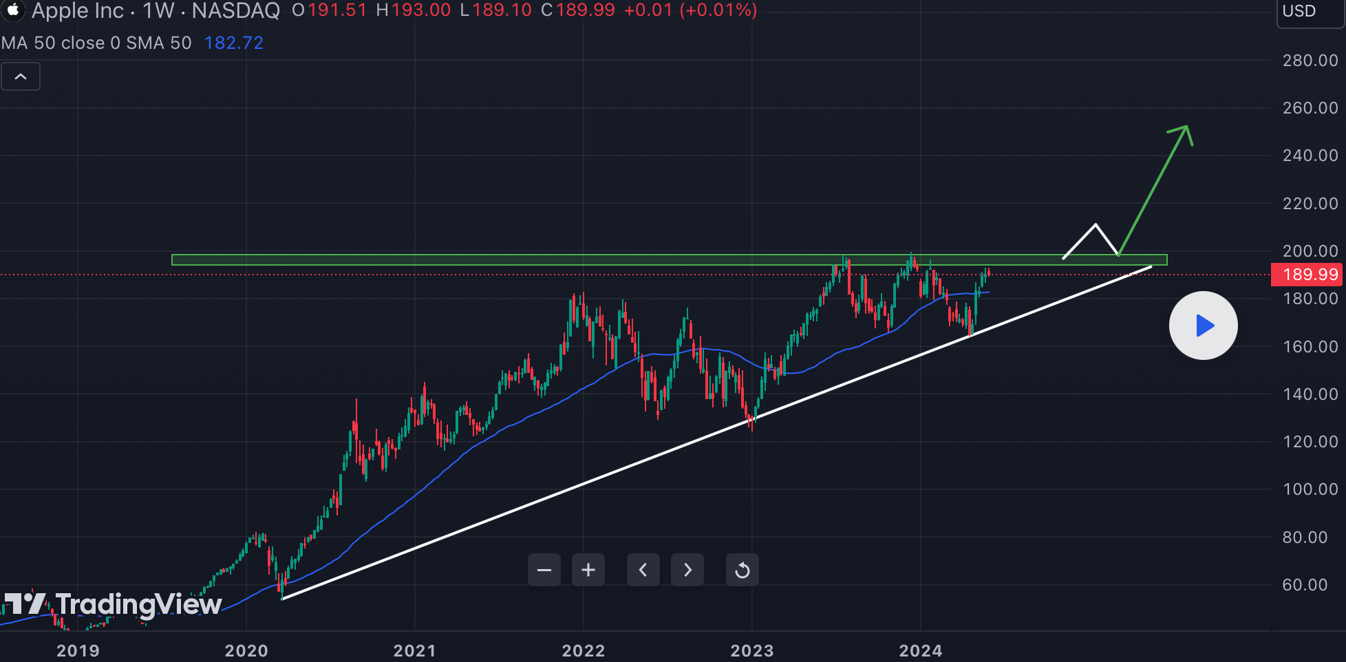
Task: Click the 140.00 price scale label
Action: coord(1310,394)
